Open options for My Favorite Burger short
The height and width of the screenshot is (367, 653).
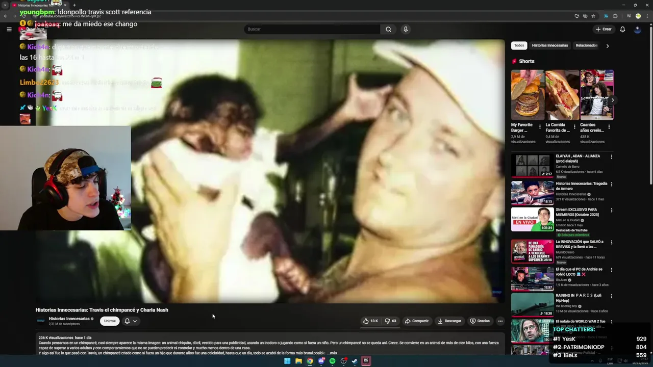click(540, 126)
